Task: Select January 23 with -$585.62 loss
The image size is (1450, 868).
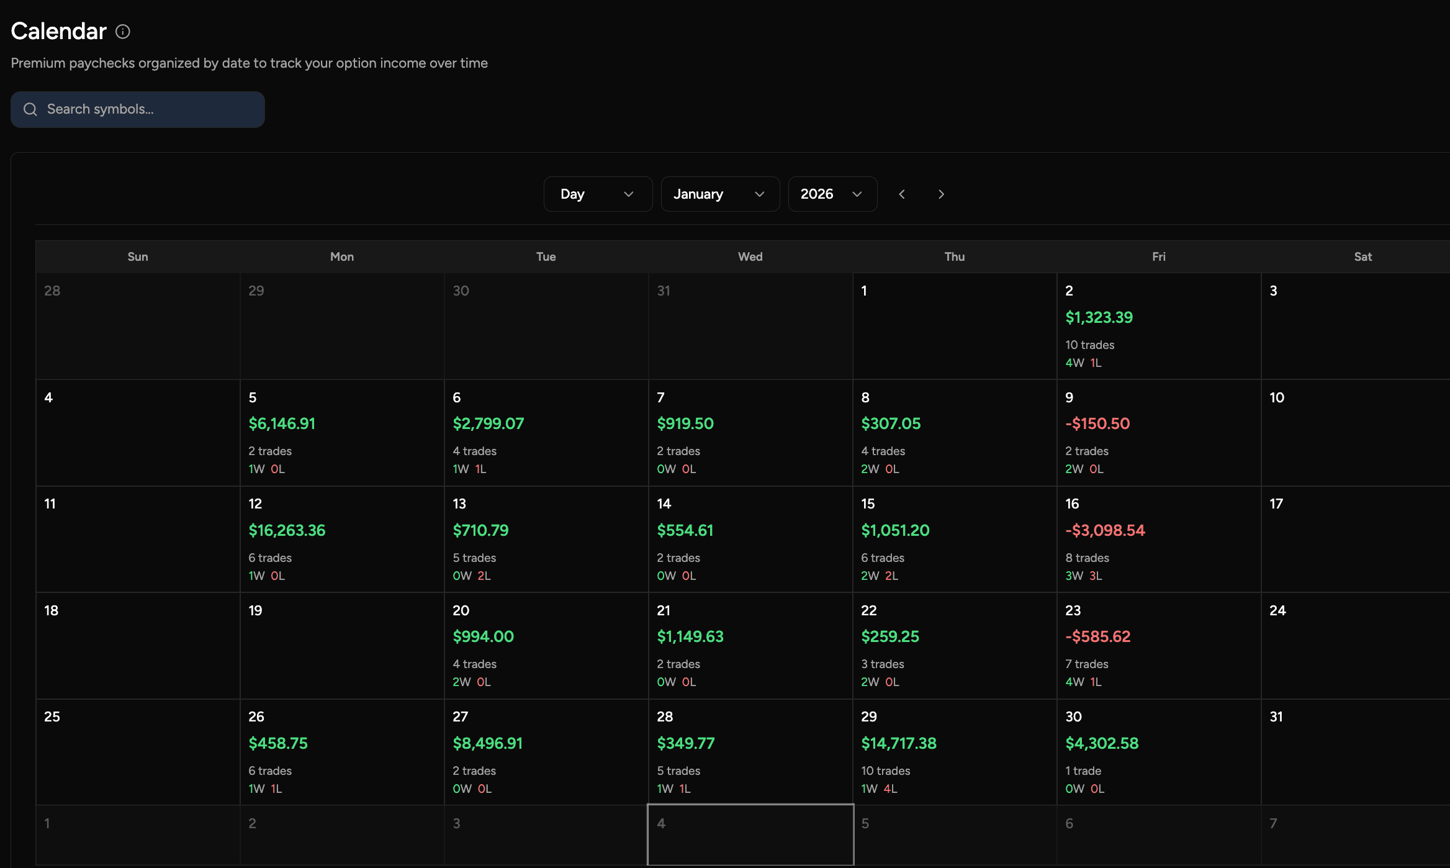Action: point(1158,646)
